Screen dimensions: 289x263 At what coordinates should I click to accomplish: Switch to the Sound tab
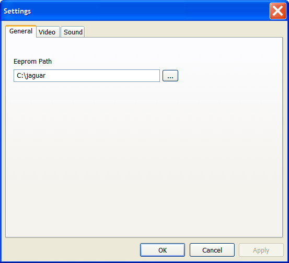[73, 32]
